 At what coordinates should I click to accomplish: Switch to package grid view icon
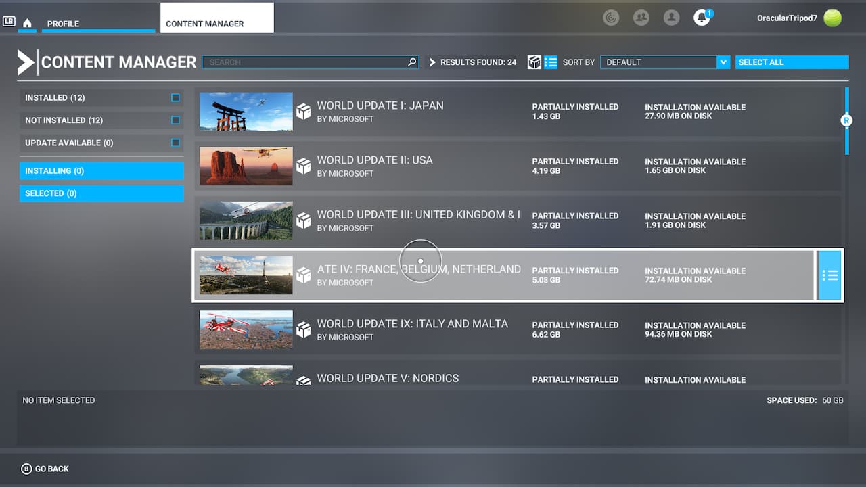click(x=534, y=62)
